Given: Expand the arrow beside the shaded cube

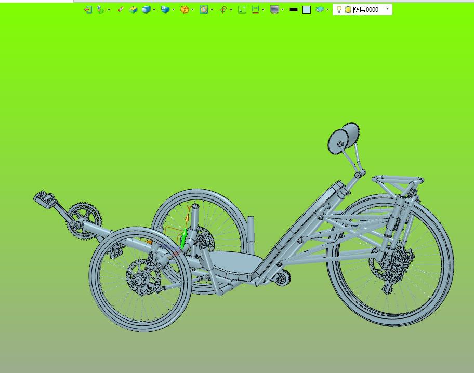Looking at the screenshot, I should (x=154, y=10).
